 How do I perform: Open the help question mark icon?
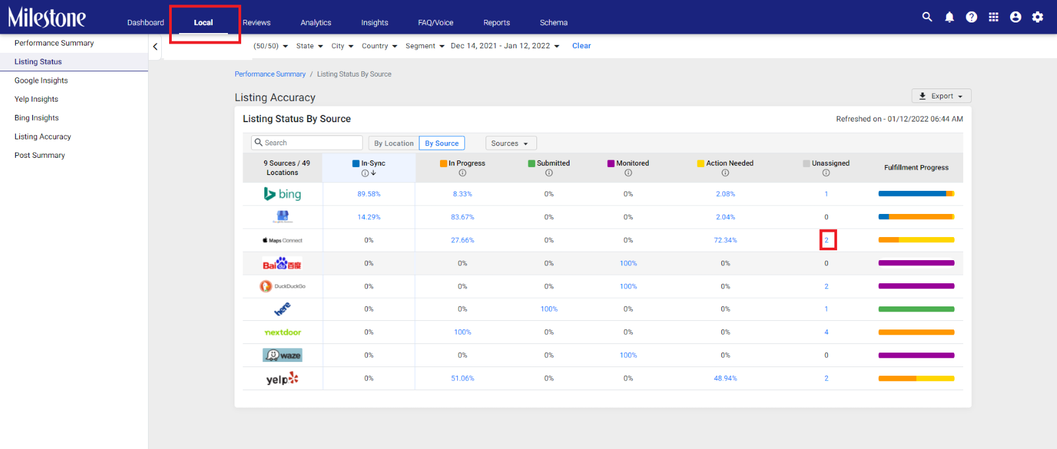971,17
